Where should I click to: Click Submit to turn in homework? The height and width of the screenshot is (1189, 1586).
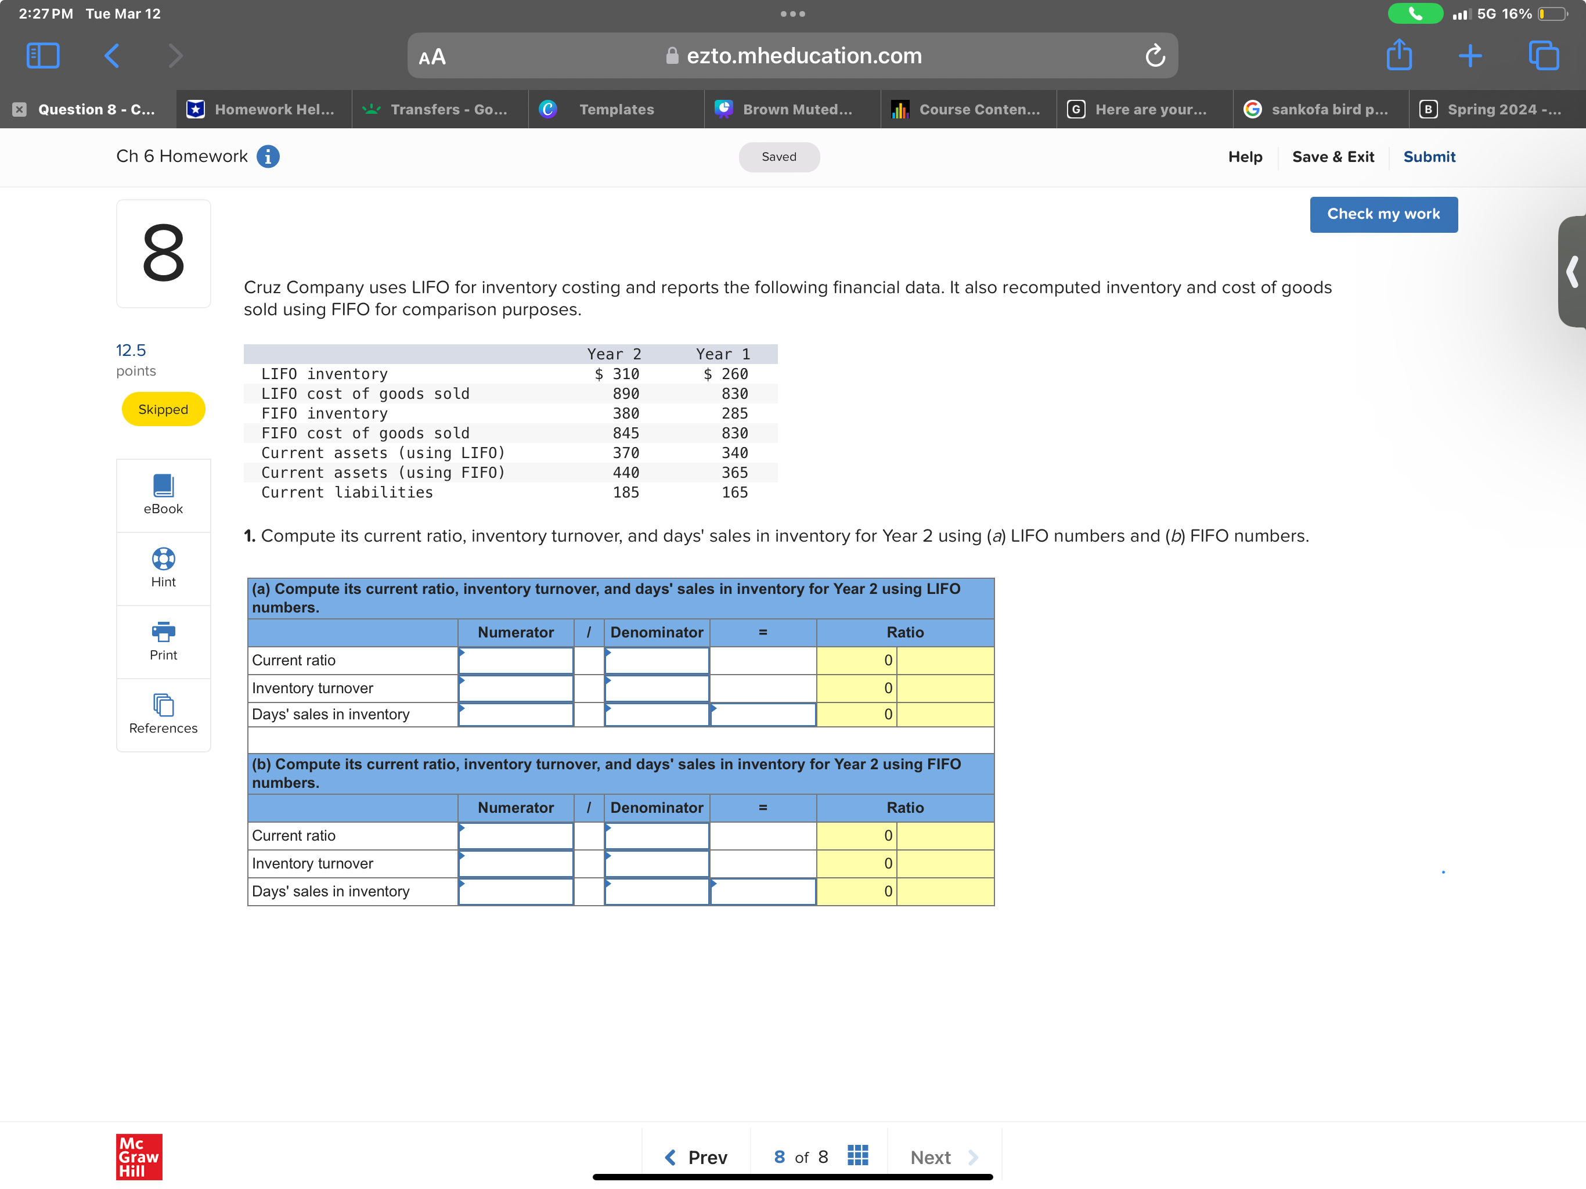(1429, 156)
